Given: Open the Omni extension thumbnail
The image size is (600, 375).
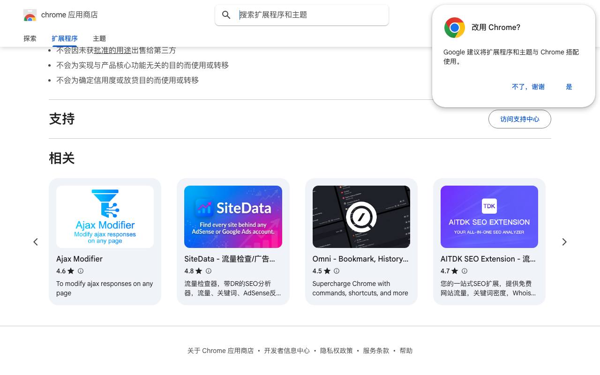Looking at the screenshot, I should click(361, 217).
